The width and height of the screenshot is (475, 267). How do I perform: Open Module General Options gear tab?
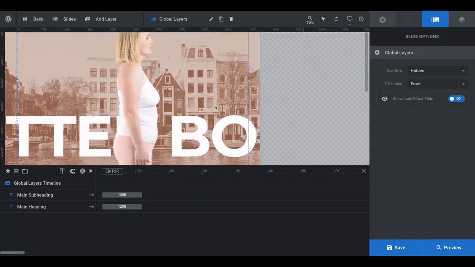pyautogui.click(x=383, y=19)
